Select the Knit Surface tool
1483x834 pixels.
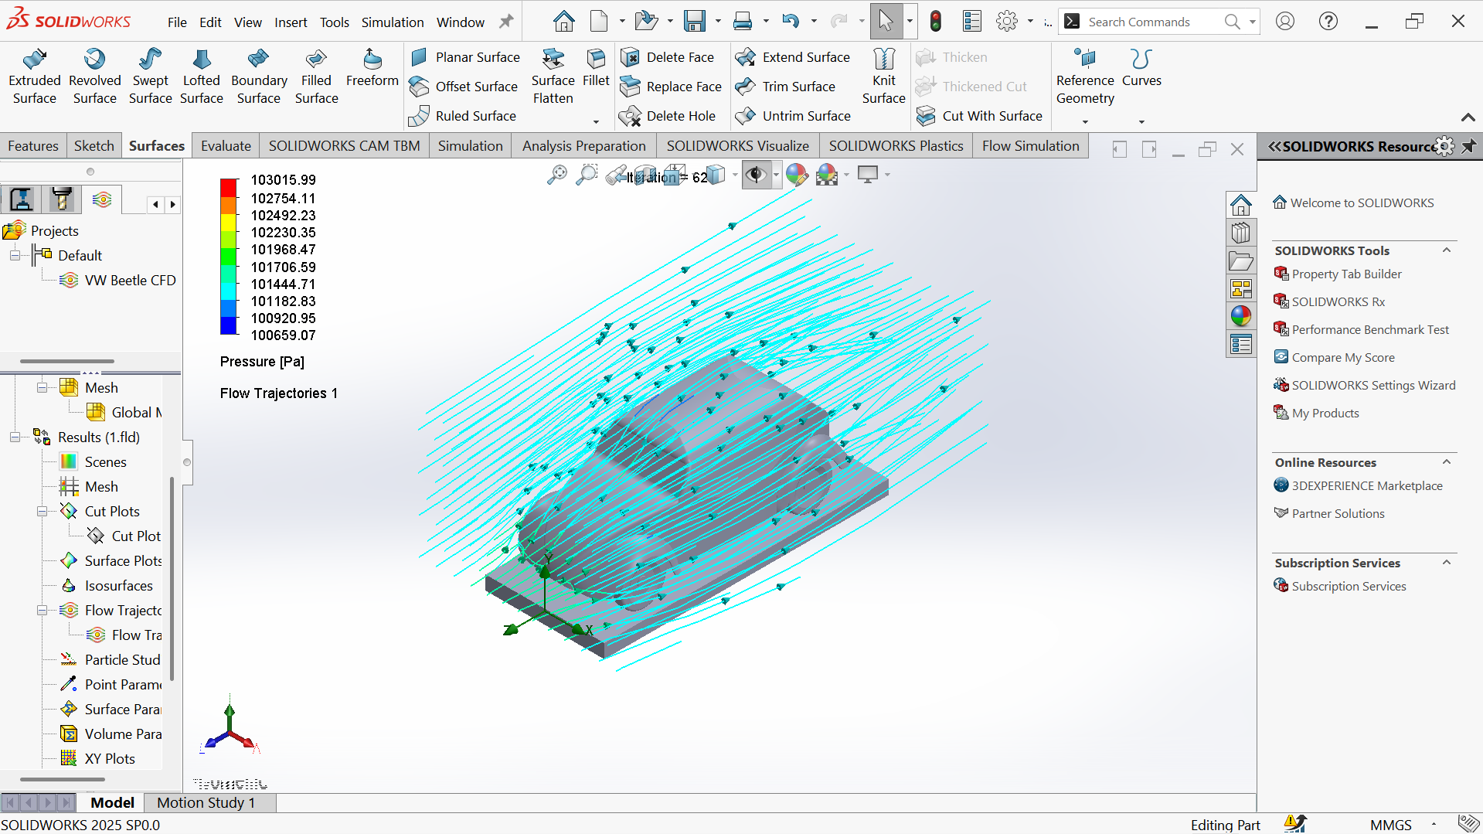[x=883, y=76]
